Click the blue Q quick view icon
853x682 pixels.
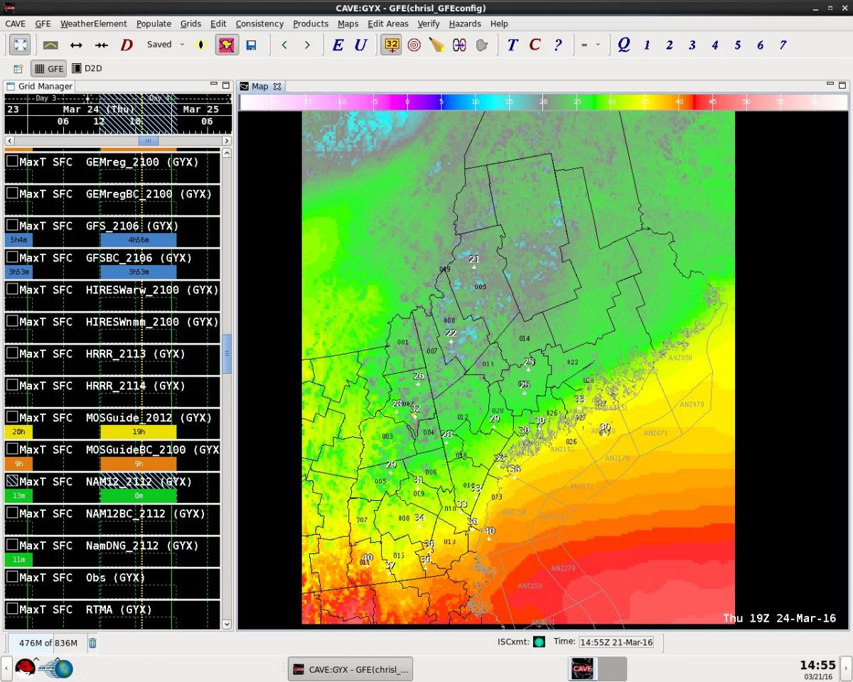pyautogui.click(x=623, y=45)
